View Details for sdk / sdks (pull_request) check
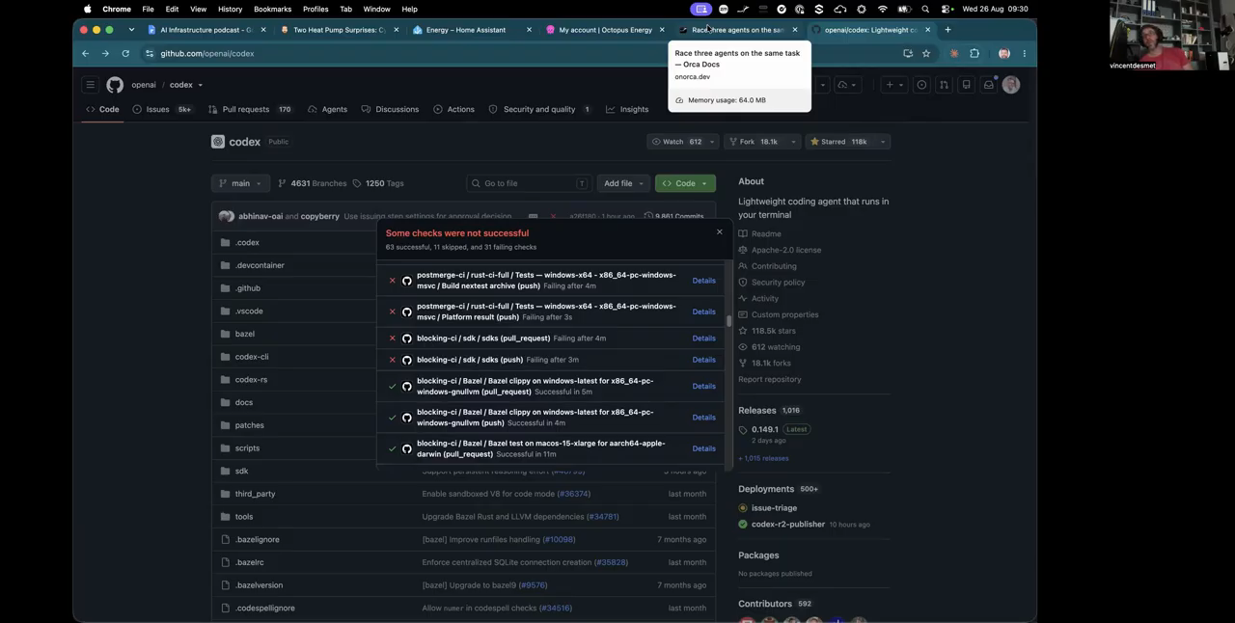Viewport: 1235px width, 623px height. [x=703, y=339]
